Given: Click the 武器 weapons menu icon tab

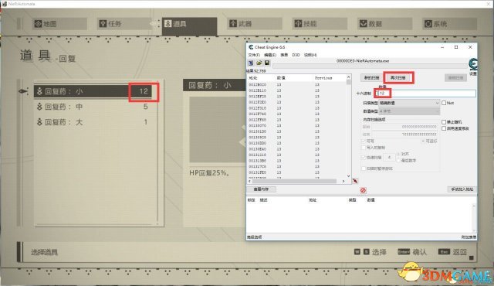Looking at the screenshot, I should (x=233, y=23).
